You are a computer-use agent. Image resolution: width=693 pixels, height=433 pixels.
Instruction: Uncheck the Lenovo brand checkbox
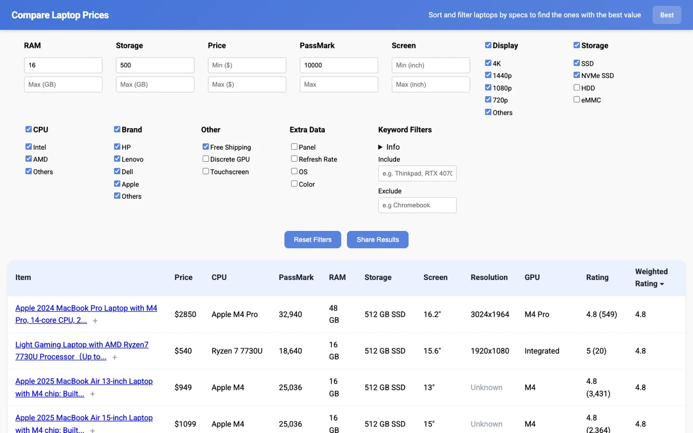117,159
